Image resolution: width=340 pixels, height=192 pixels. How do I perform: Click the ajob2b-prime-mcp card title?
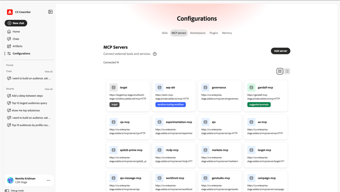tap(131, 150)
